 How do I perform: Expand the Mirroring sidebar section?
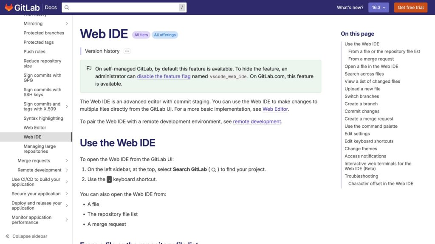67,24
